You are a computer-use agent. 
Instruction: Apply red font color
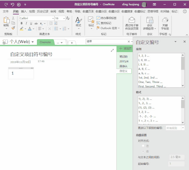tap(30, 29)
